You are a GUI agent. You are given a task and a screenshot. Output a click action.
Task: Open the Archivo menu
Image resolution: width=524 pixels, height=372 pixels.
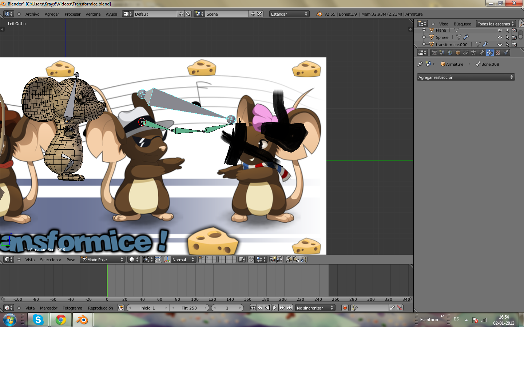click(32, 14)
